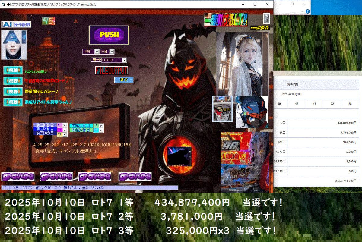Click 第647回 in background results table

coord(293,84)
